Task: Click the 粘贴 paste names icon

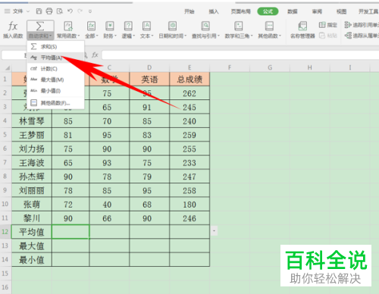Action: click(322, 36)
